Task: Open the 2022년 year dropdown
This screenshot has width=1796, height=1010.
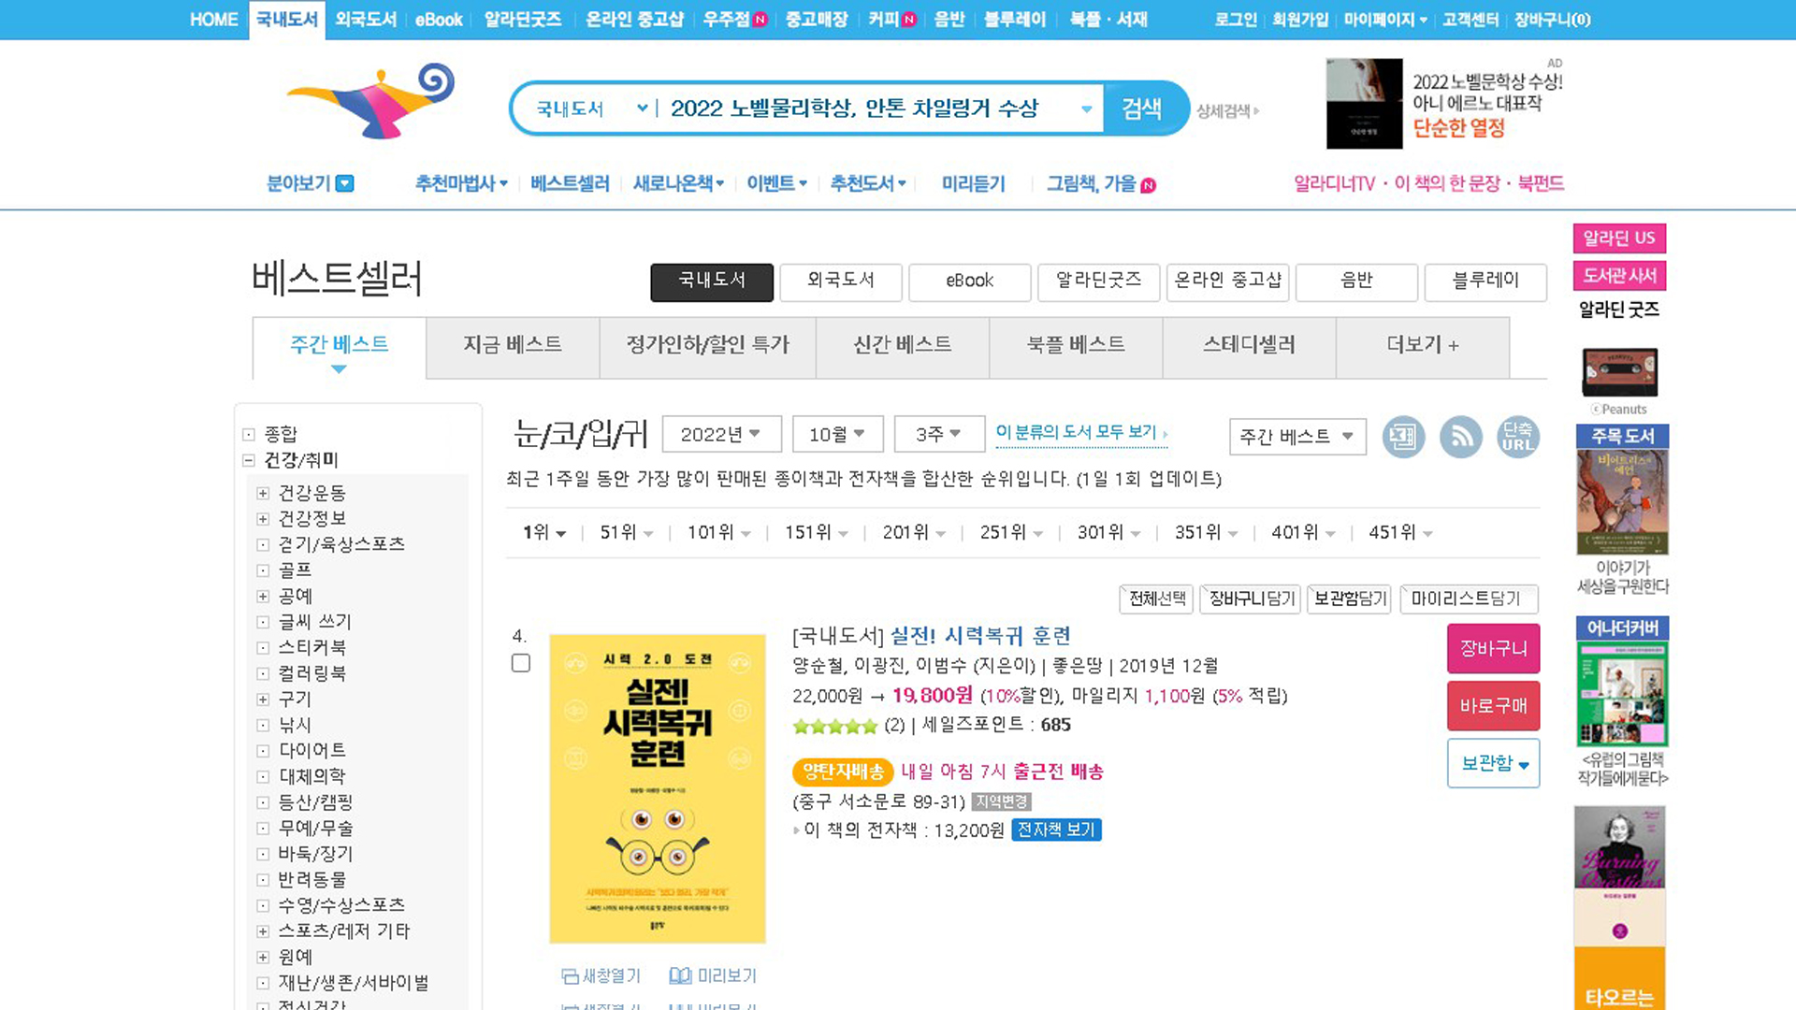Action: point(721,434)
